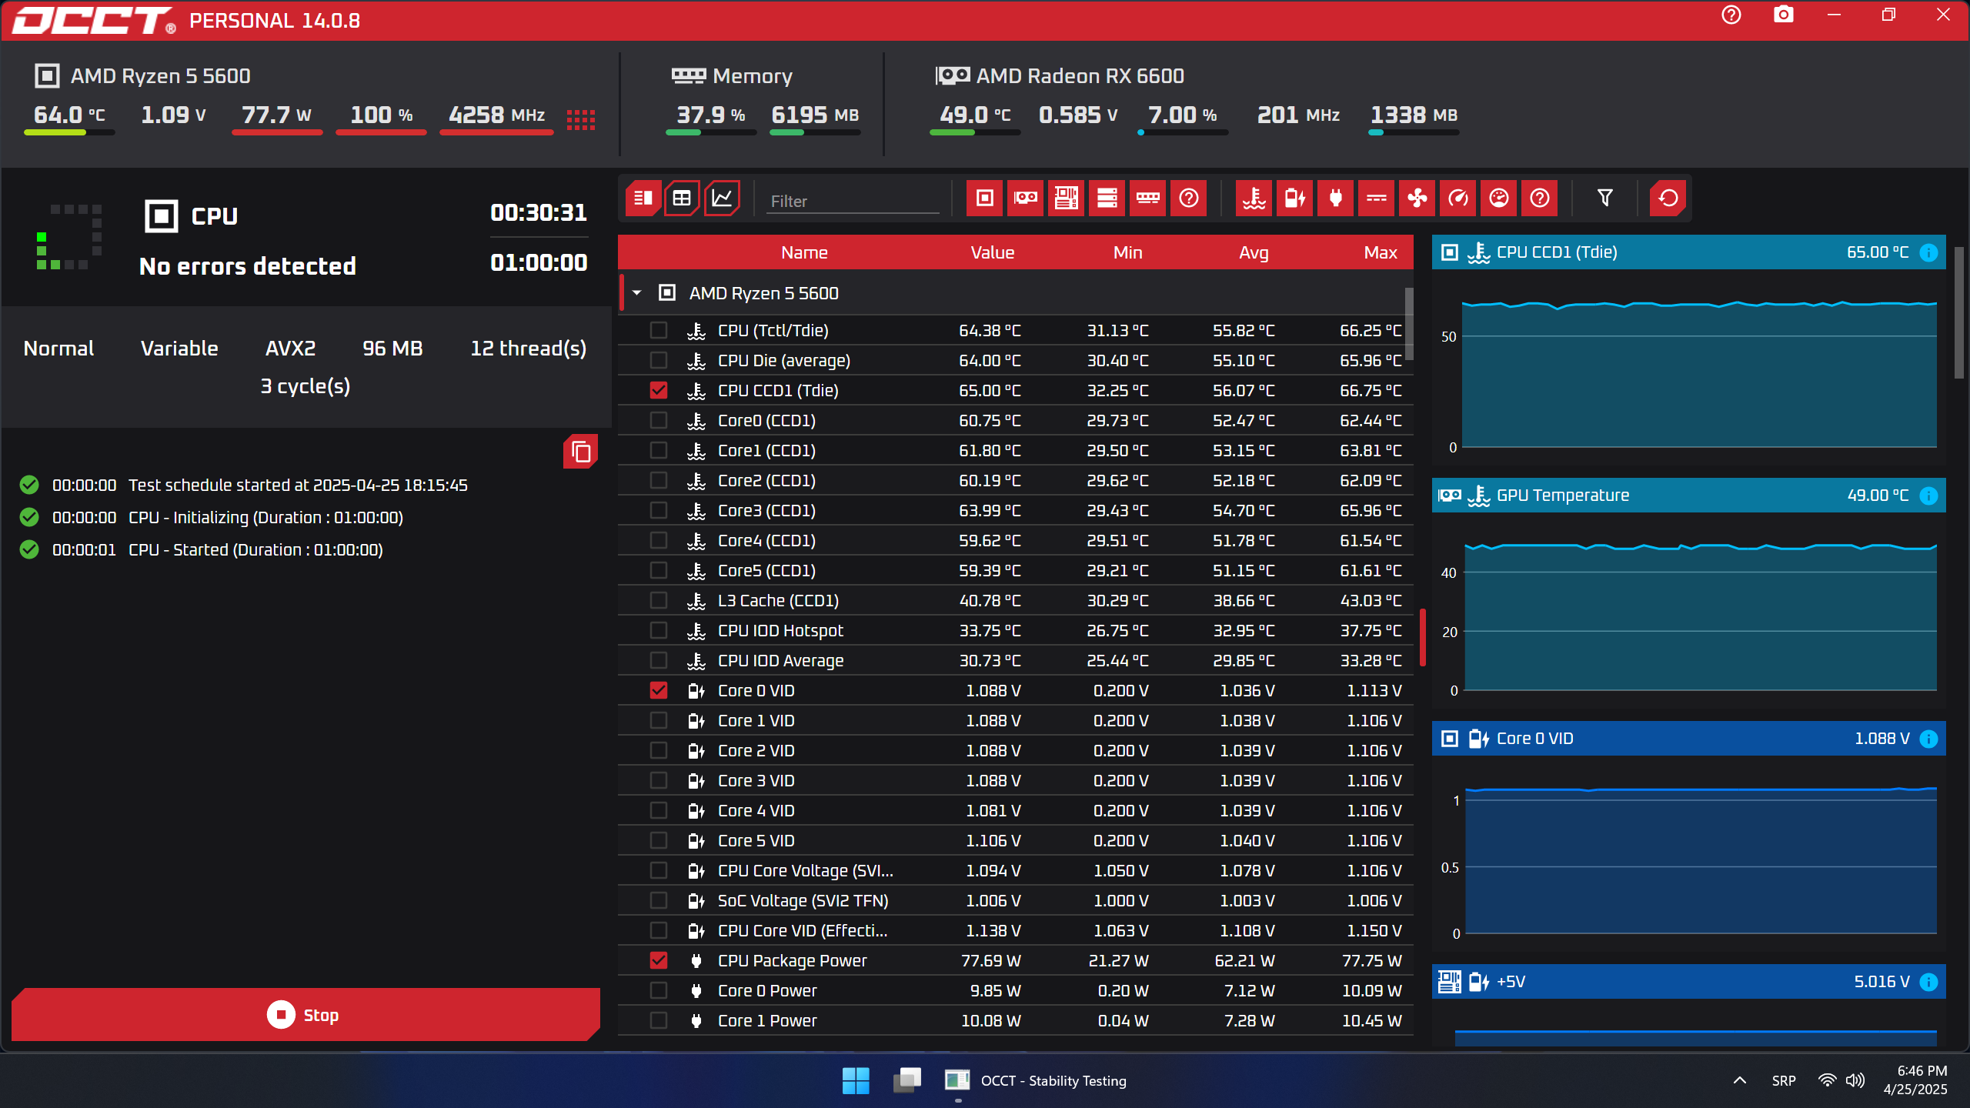
Task: Enable the L3 Cache (CCD1) checkbox
Action: tap(659, 600)
